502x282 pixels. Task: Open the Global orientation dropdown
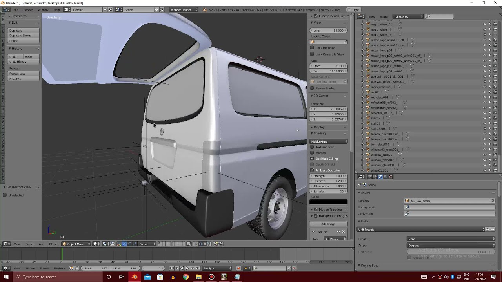(x=147, y=244)
